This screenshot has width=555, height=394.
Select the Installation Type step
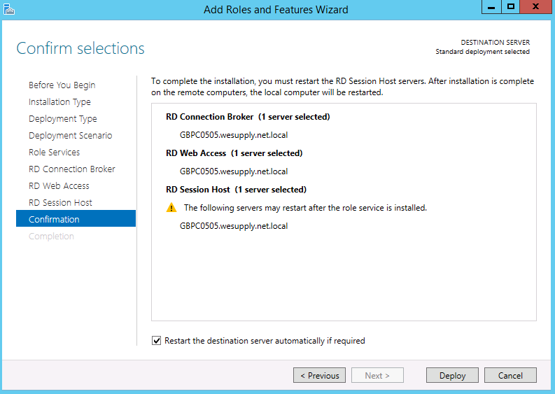59,102
